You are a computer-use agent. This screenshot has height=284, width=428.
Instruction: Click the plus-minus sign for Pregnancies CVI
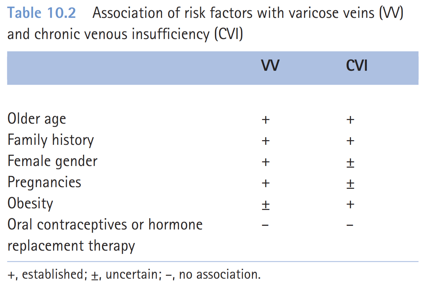[350, 184]
